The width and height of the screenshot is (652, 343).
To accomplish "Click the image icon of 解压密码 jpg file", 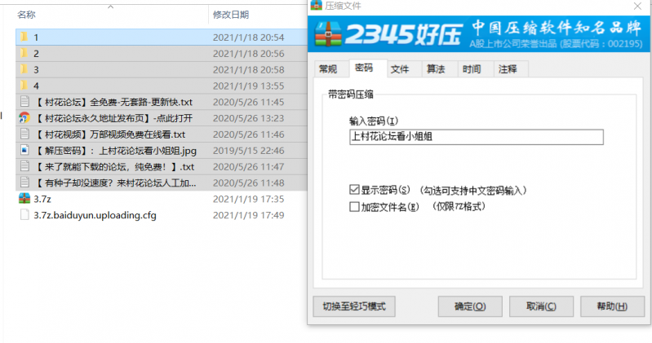I will (24, 151).
